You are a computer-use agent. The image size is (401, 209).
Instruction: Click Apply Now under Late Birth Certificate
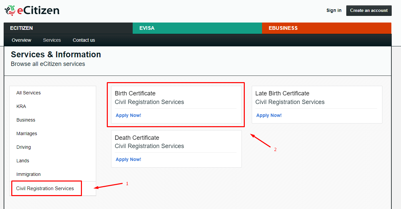pos(269,115)
